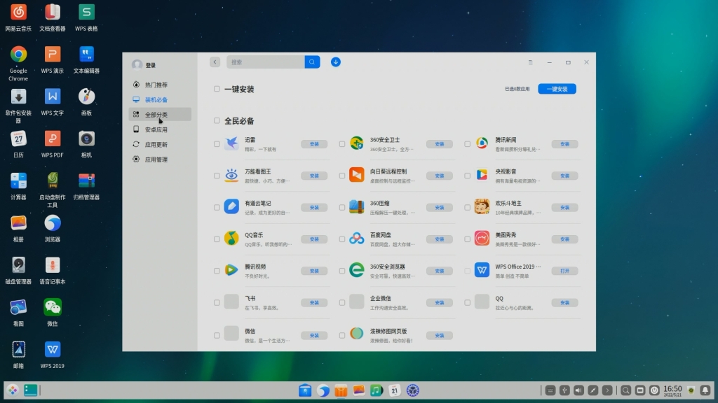Viewport: 718px width, 403px height.
Task: Open WPS Office 2019 via 打开 button
Action: point(564,271)
